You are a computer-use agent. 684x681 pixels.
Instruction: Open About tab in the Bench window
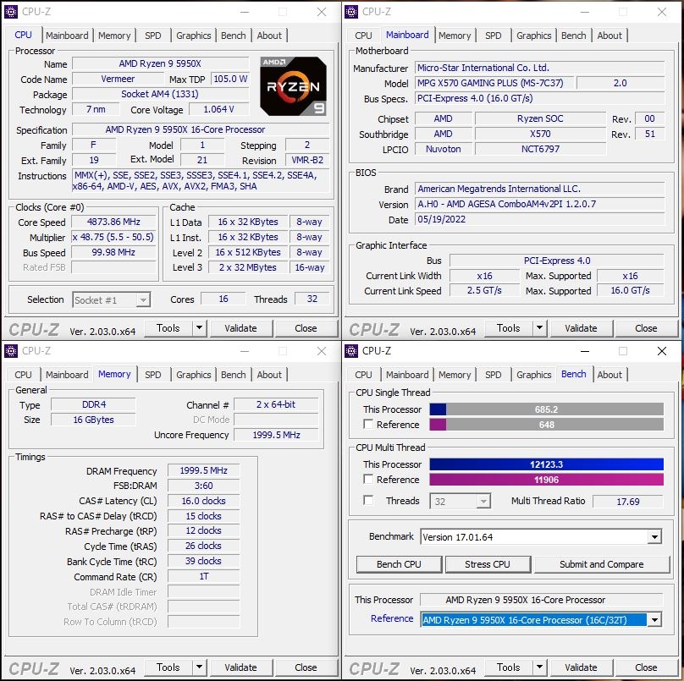point(610,375)
